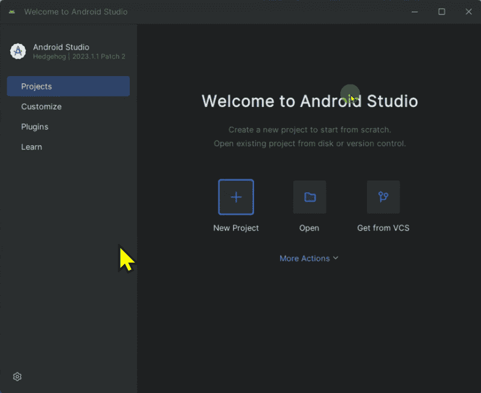481x393 pixels.
Task: Expand the More Actions dropdown
Action: coord(305,258)
